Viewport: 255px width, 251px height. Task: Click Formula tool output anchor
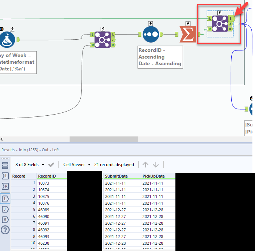pyautogui.click(x=18, y=40)
